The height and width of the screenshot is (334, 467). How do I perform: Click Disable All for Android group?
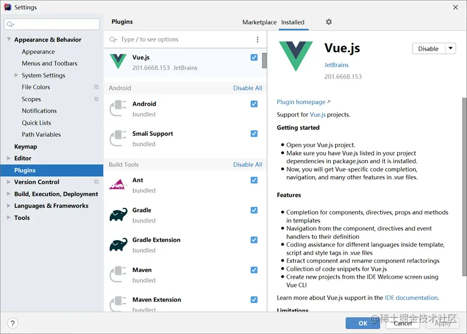coord(247,88)
